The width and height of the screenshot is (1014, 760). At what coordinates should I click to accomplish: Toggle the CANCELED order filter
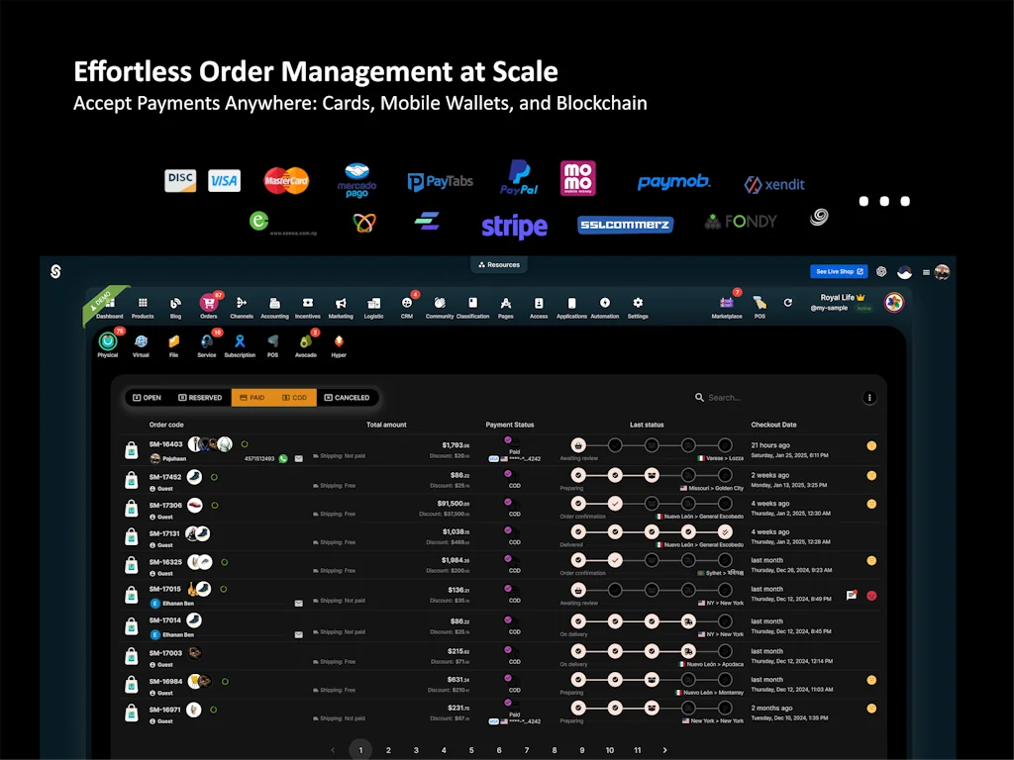click(349, 397)
